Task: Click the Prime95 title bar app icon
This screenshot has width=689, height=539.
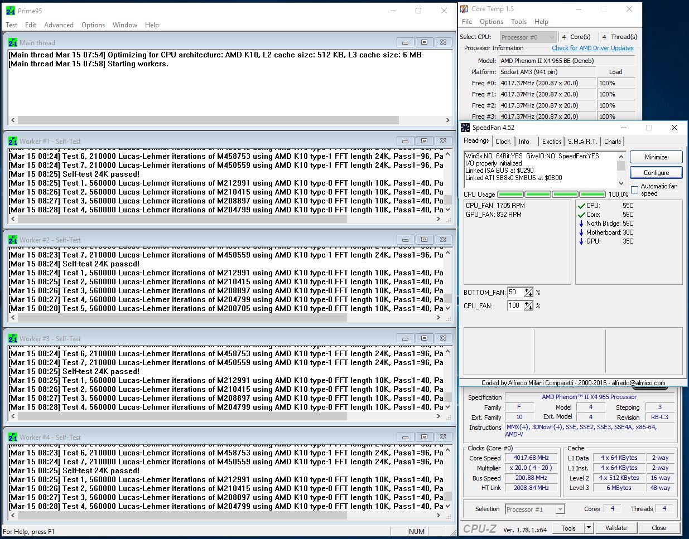Action: pos(10,11)
